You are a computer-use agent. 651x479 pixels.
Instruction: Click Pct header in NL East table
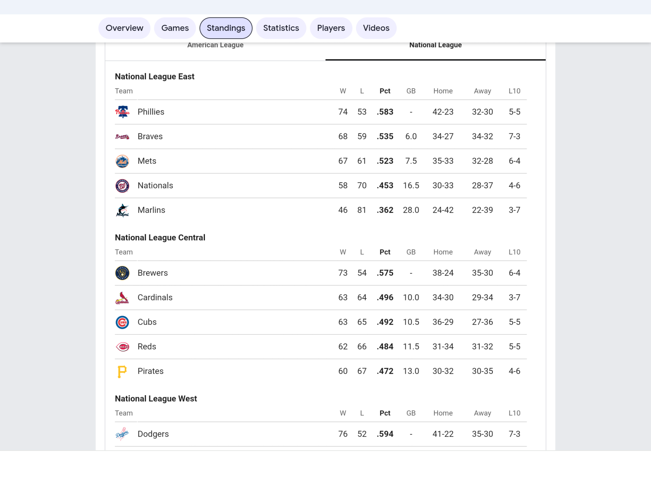pyautogui.click(x=385, y=91)
